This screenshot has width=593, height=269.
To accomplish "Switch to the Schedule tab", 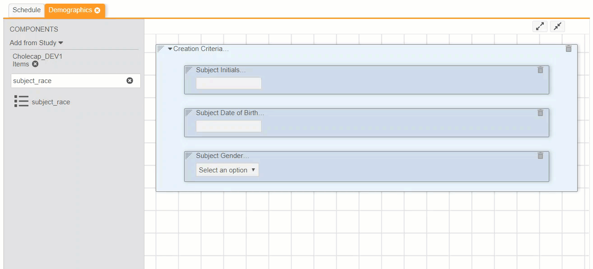I will click(26, 10).
